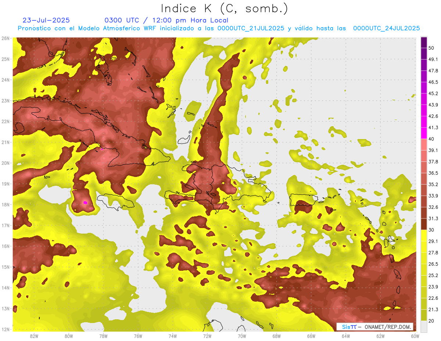Click the colorbar value label '41.3'
The width and height of the screenshot is (441, 341).
pos(433,128)
